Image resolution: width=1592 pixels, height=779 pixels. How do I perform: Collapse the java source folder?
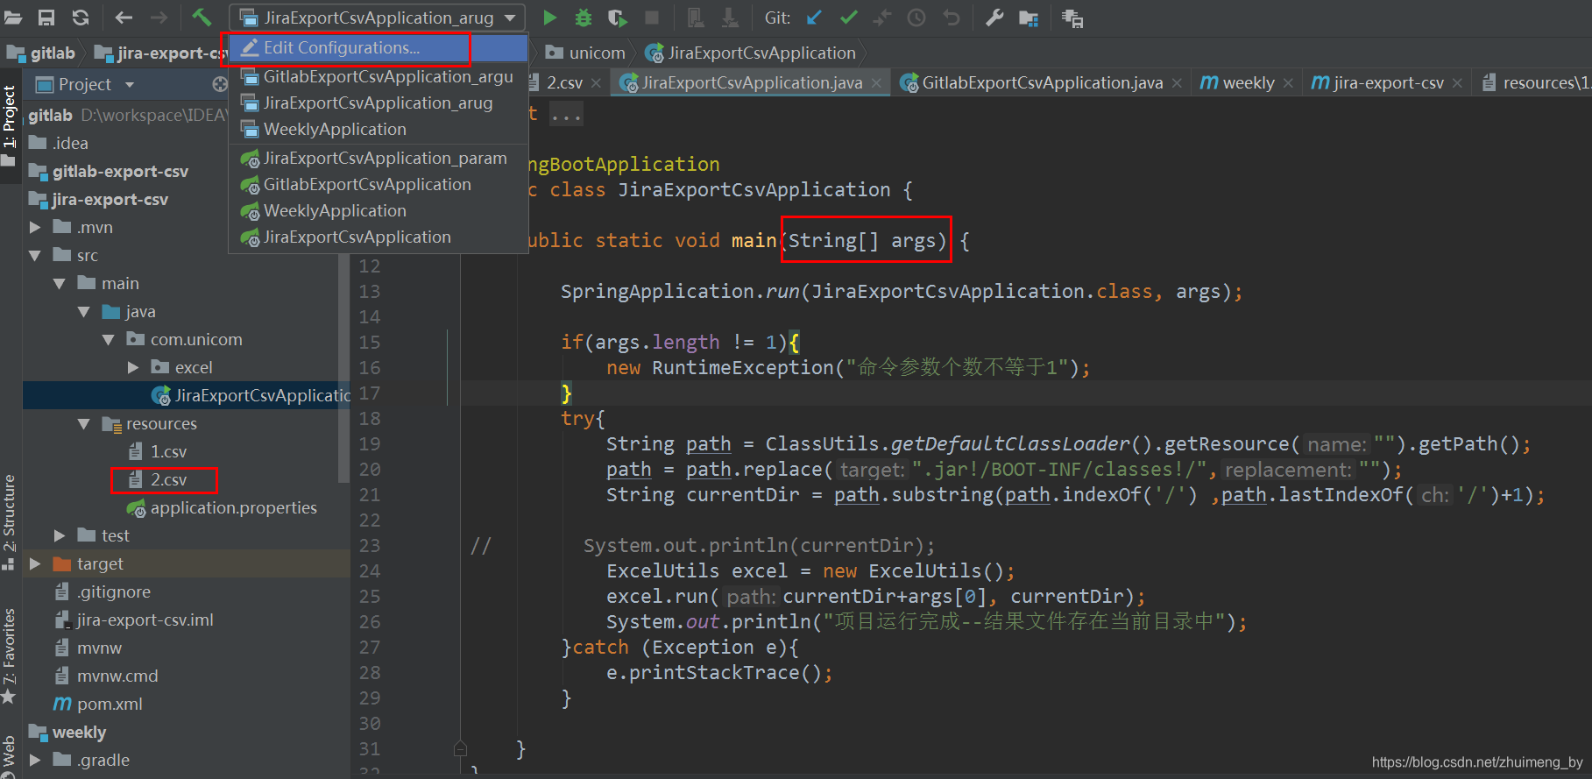tap(84, 311)
